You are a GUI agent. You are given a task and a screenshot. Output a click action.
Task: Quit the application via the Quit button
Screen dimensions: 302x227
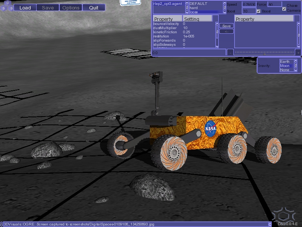[94, 8]
